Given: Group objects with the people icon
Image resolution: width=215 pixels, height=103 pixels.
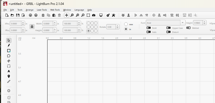Looking at the screenshot, I should (x=123, y=15).
